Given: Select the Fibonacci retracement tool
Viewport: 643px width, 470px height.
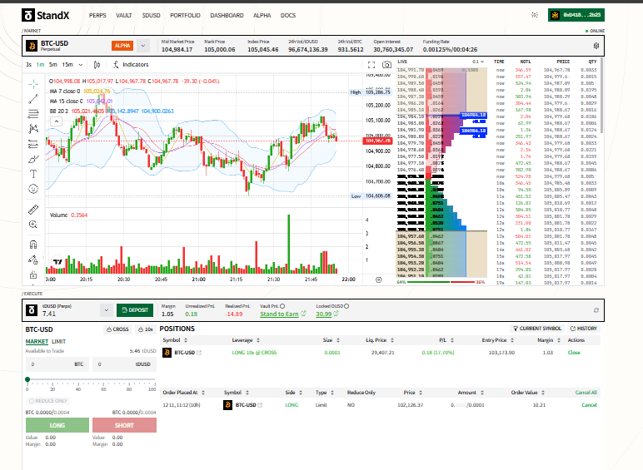Looking at the screenshot, I should [x=33, y=114].
